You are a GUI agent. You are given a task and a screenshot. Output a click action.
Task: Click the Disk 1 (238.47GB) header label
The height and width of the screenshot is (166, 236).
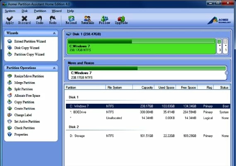point(87,34)
